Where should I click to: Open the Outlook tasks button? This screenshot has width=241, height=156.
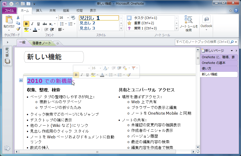pos(206,23)
